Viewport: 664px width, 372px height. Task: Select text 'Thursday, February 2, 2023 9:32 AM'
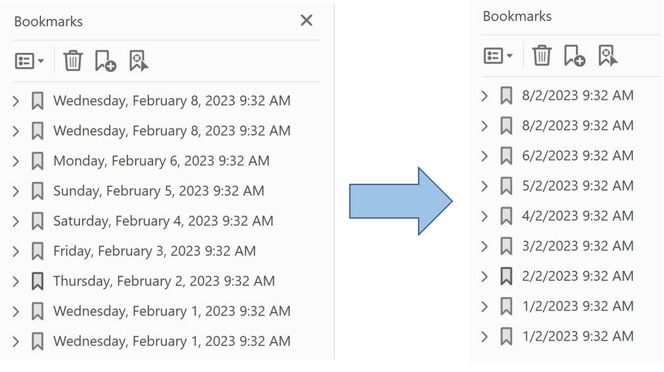(164, 281)
